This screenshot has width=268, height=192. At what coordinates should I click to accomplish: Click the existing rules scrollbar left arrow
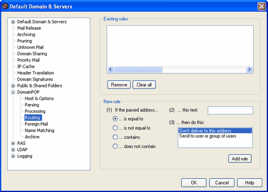tap(110, 69)
